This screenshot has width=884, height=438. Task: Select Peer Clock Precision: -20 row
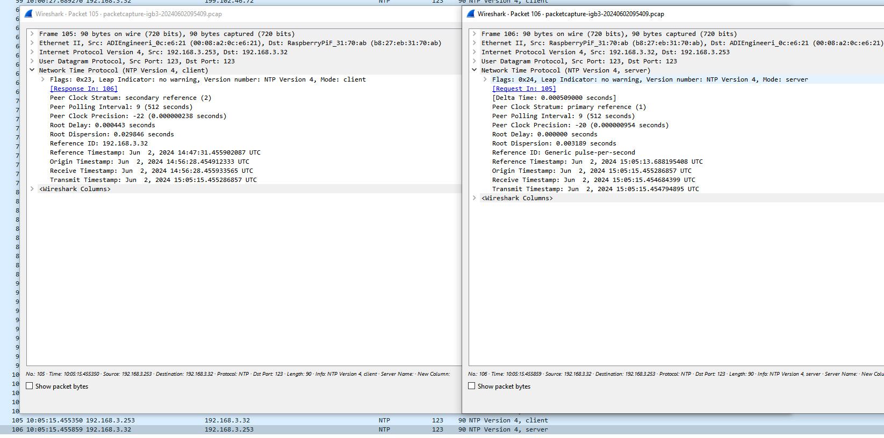[580, 125]
